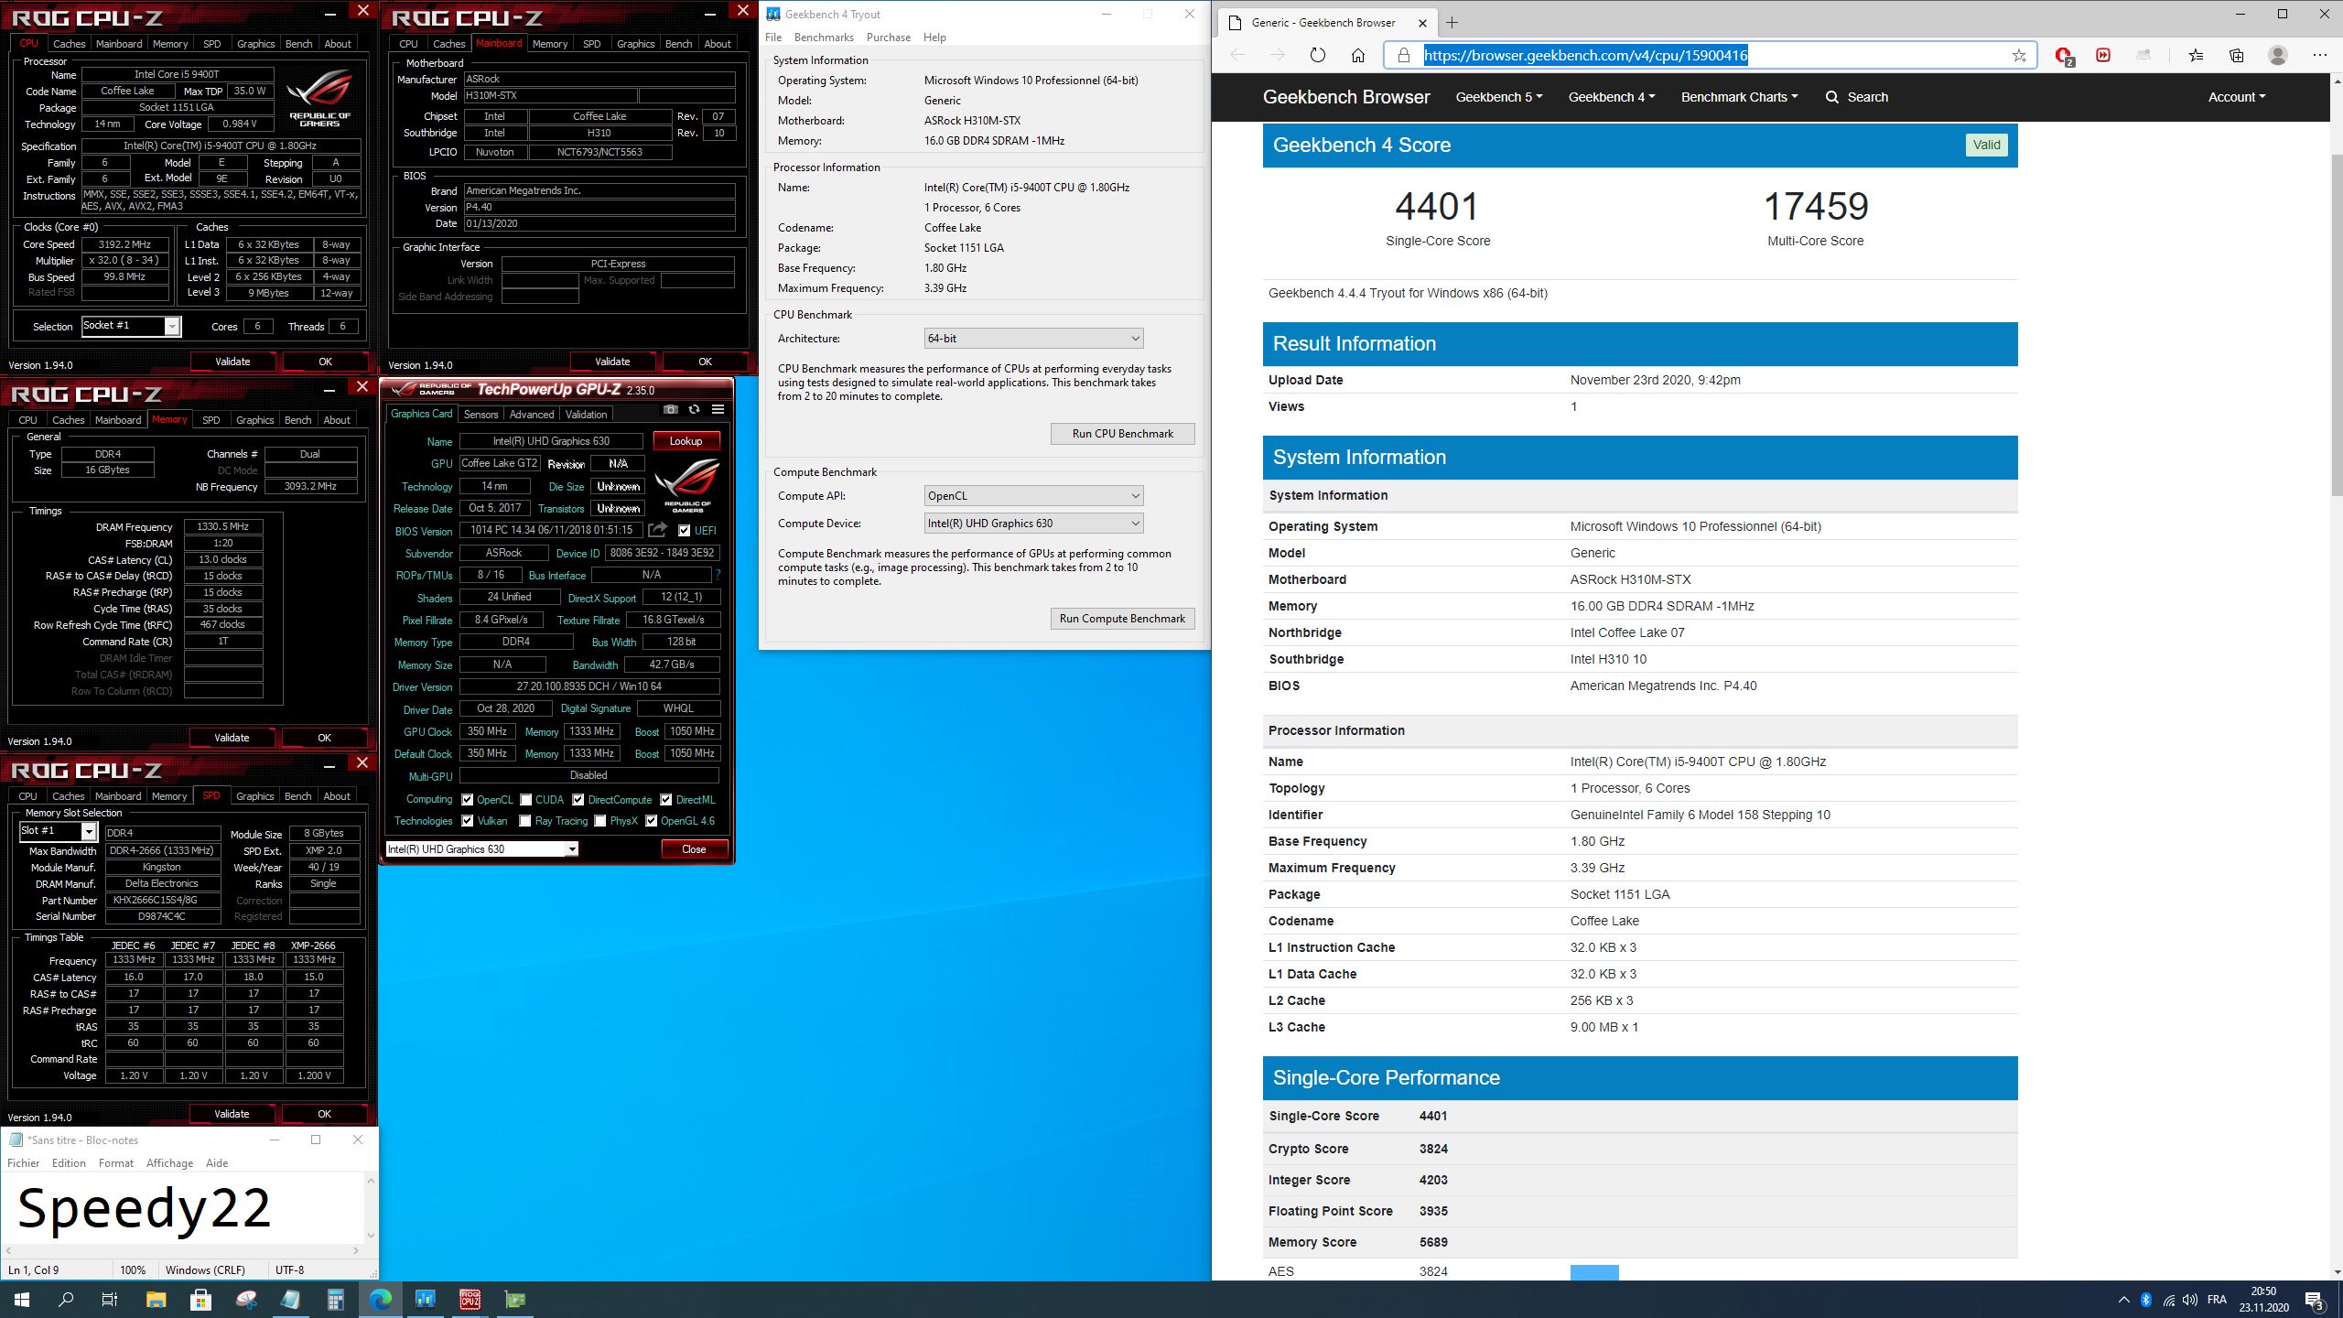
Task: Open the Architecture 64-bit dropdown in Geekbench
Action: click(1033, 338)
